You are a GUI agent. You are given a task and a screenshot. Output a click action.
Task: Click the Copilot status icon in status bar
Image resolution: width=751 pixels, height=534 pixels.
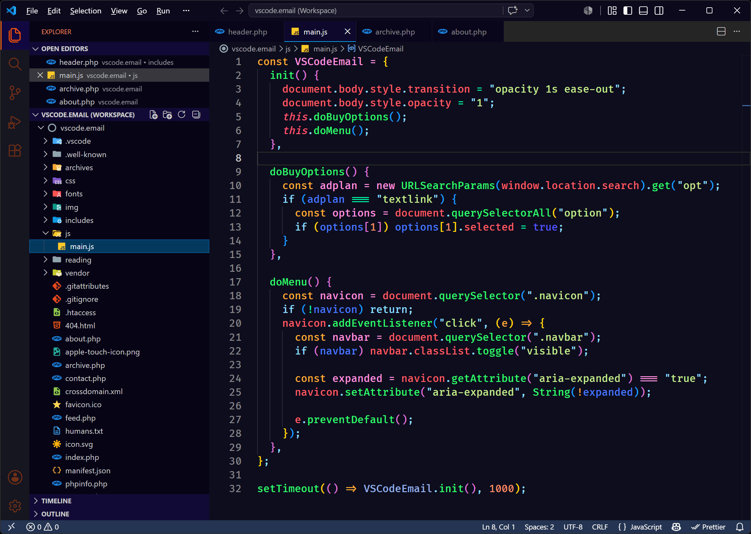(x=676, y=527)
